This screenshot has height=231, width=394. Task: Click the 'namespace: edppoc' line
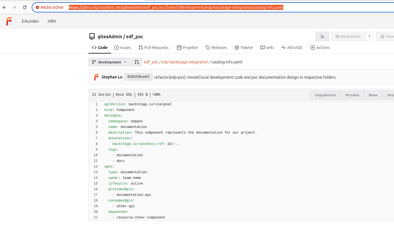coord(126,121)
